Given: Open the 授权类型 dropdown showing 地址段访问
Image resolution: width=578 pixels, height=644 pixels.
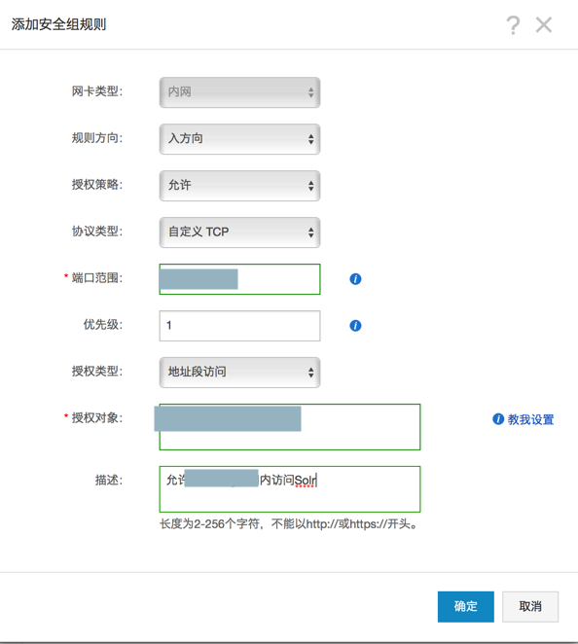Looking at the screenshot, I should 239,373.
